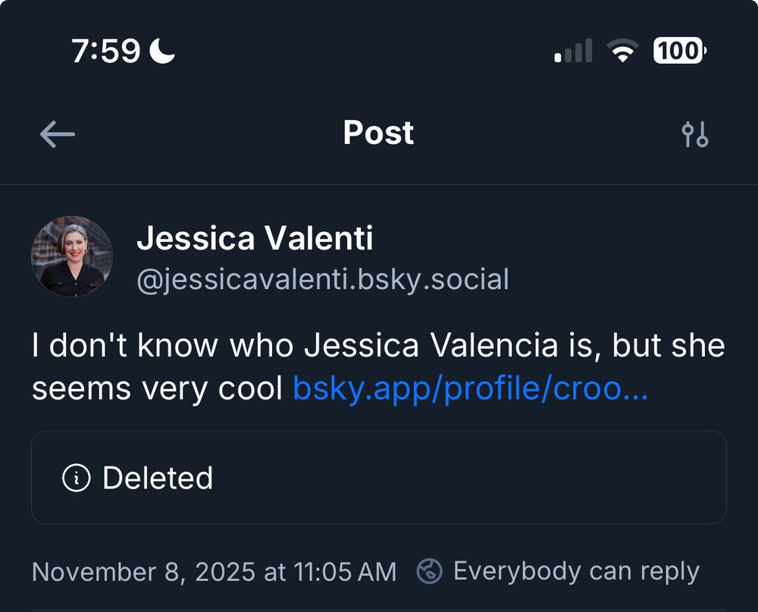The width and height of the screenshot is (758, 612).
Task: Click the globe reply-settings icon
Action: click(x=430, y=571)
